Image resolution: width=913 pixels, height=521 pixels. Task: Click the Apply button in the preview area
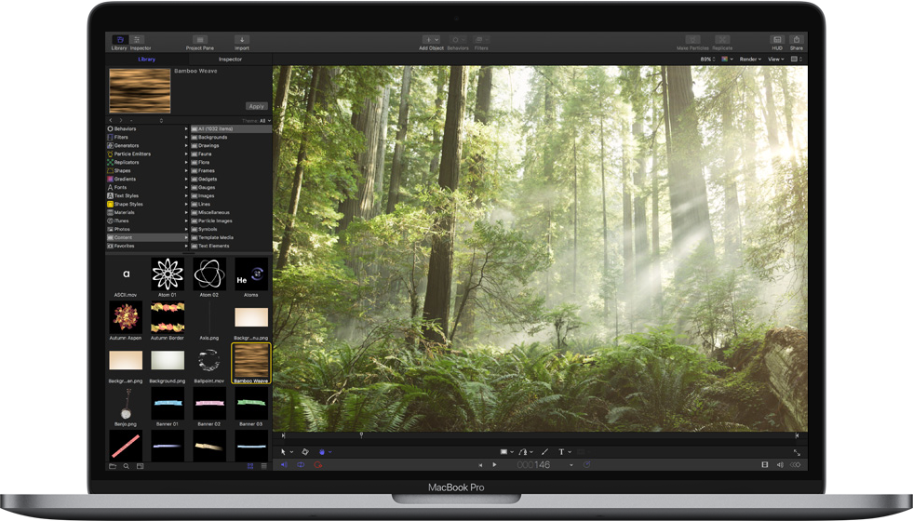click(x=256, y=106)
